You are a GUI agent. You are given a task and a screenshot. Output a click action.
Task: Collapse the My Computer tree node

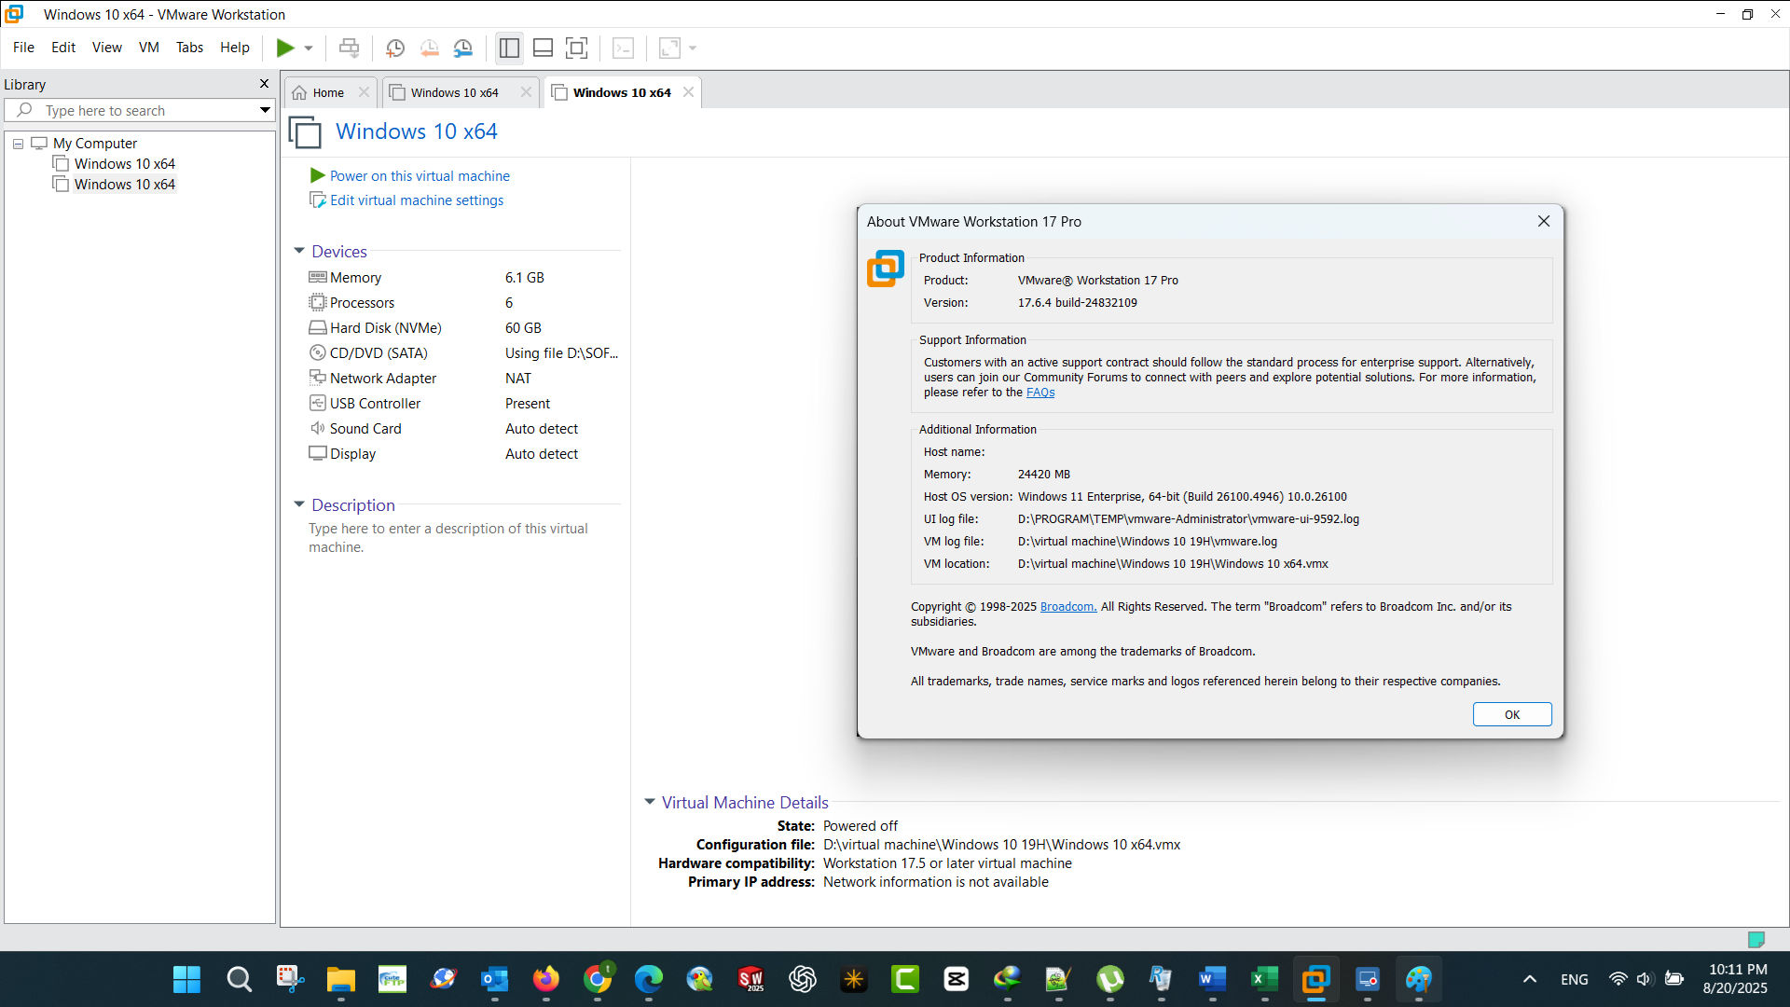click(18, 144)
